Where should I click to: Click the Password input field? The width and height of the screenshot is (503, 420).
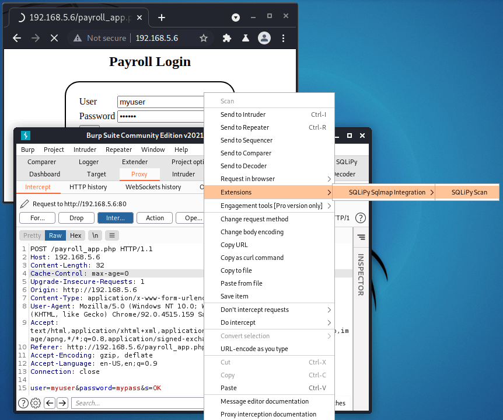pos(160,116)
